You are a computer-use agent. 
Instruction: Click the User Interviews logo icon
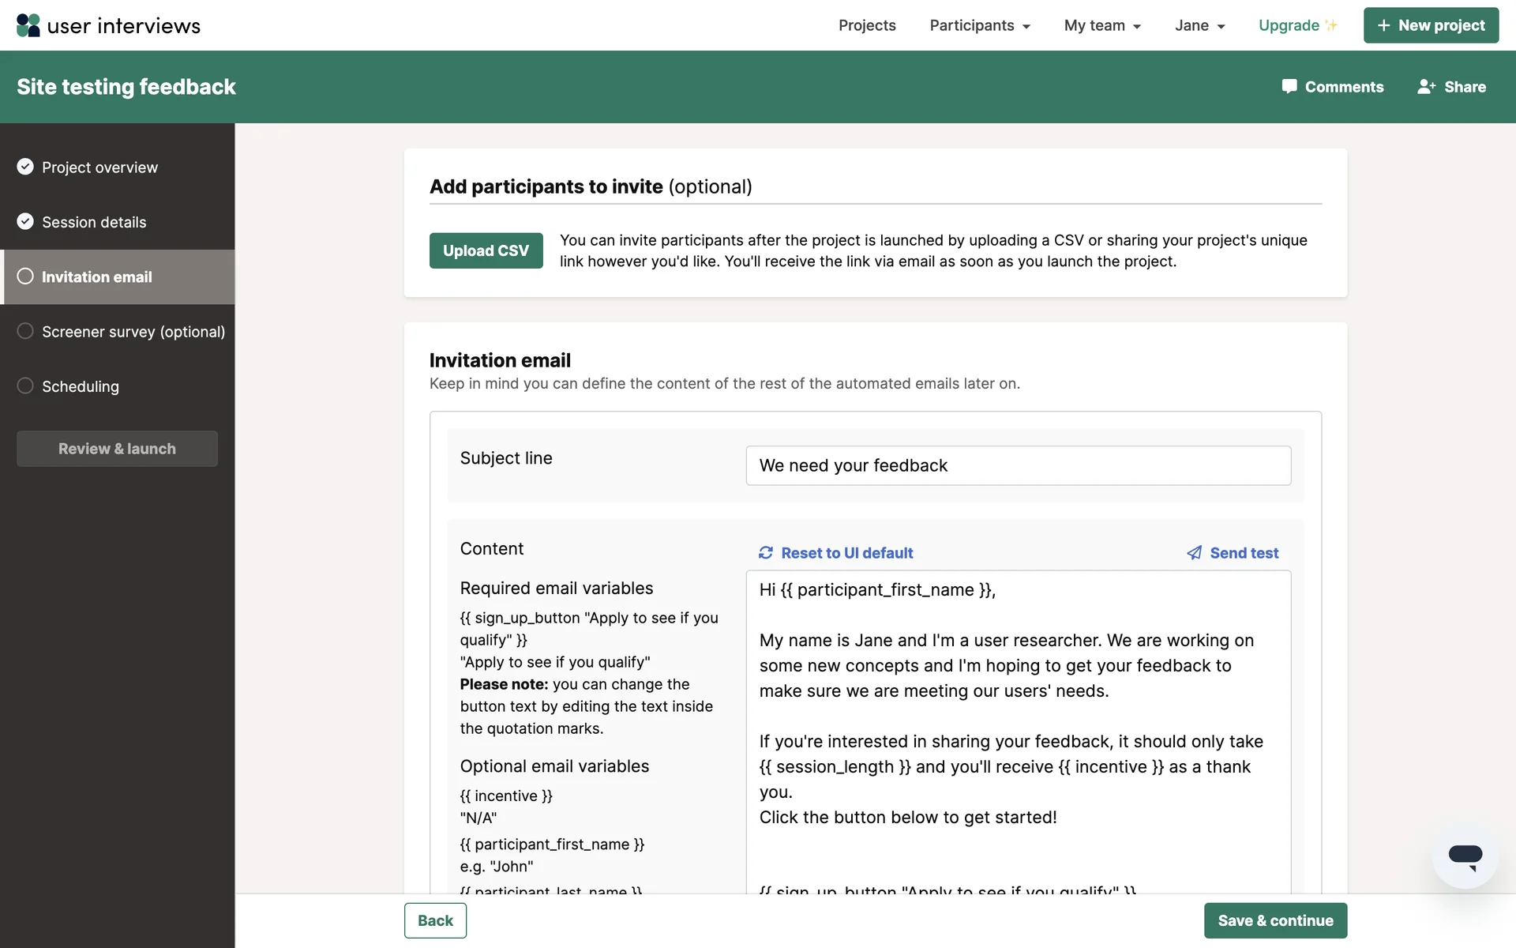pyautogui.click(x=28, y=25)
